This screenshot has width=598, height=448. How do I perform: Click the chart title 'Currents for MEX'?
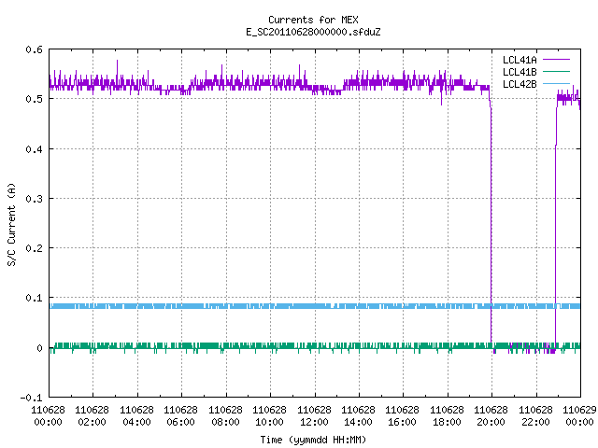(313, 20)
